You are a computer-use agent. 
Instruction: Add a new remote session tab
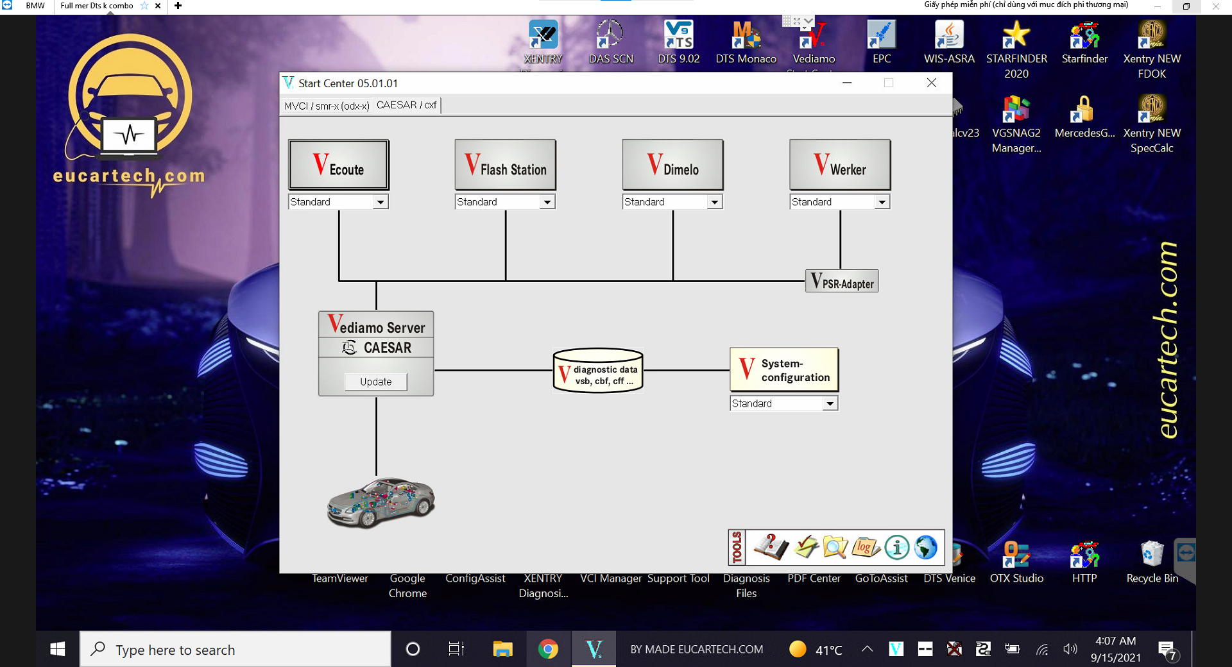(x=178, y=6)
